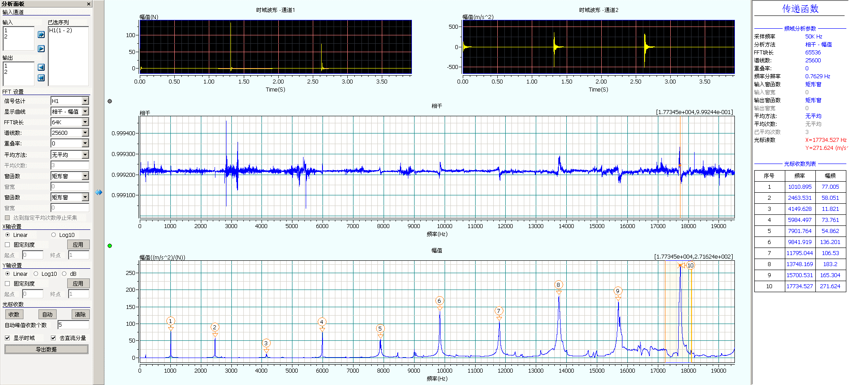Viewport: 849px width, 385px height.
Task: Select H1(1 - 2) in the selected sequence list
Action: tap(61, 30)
